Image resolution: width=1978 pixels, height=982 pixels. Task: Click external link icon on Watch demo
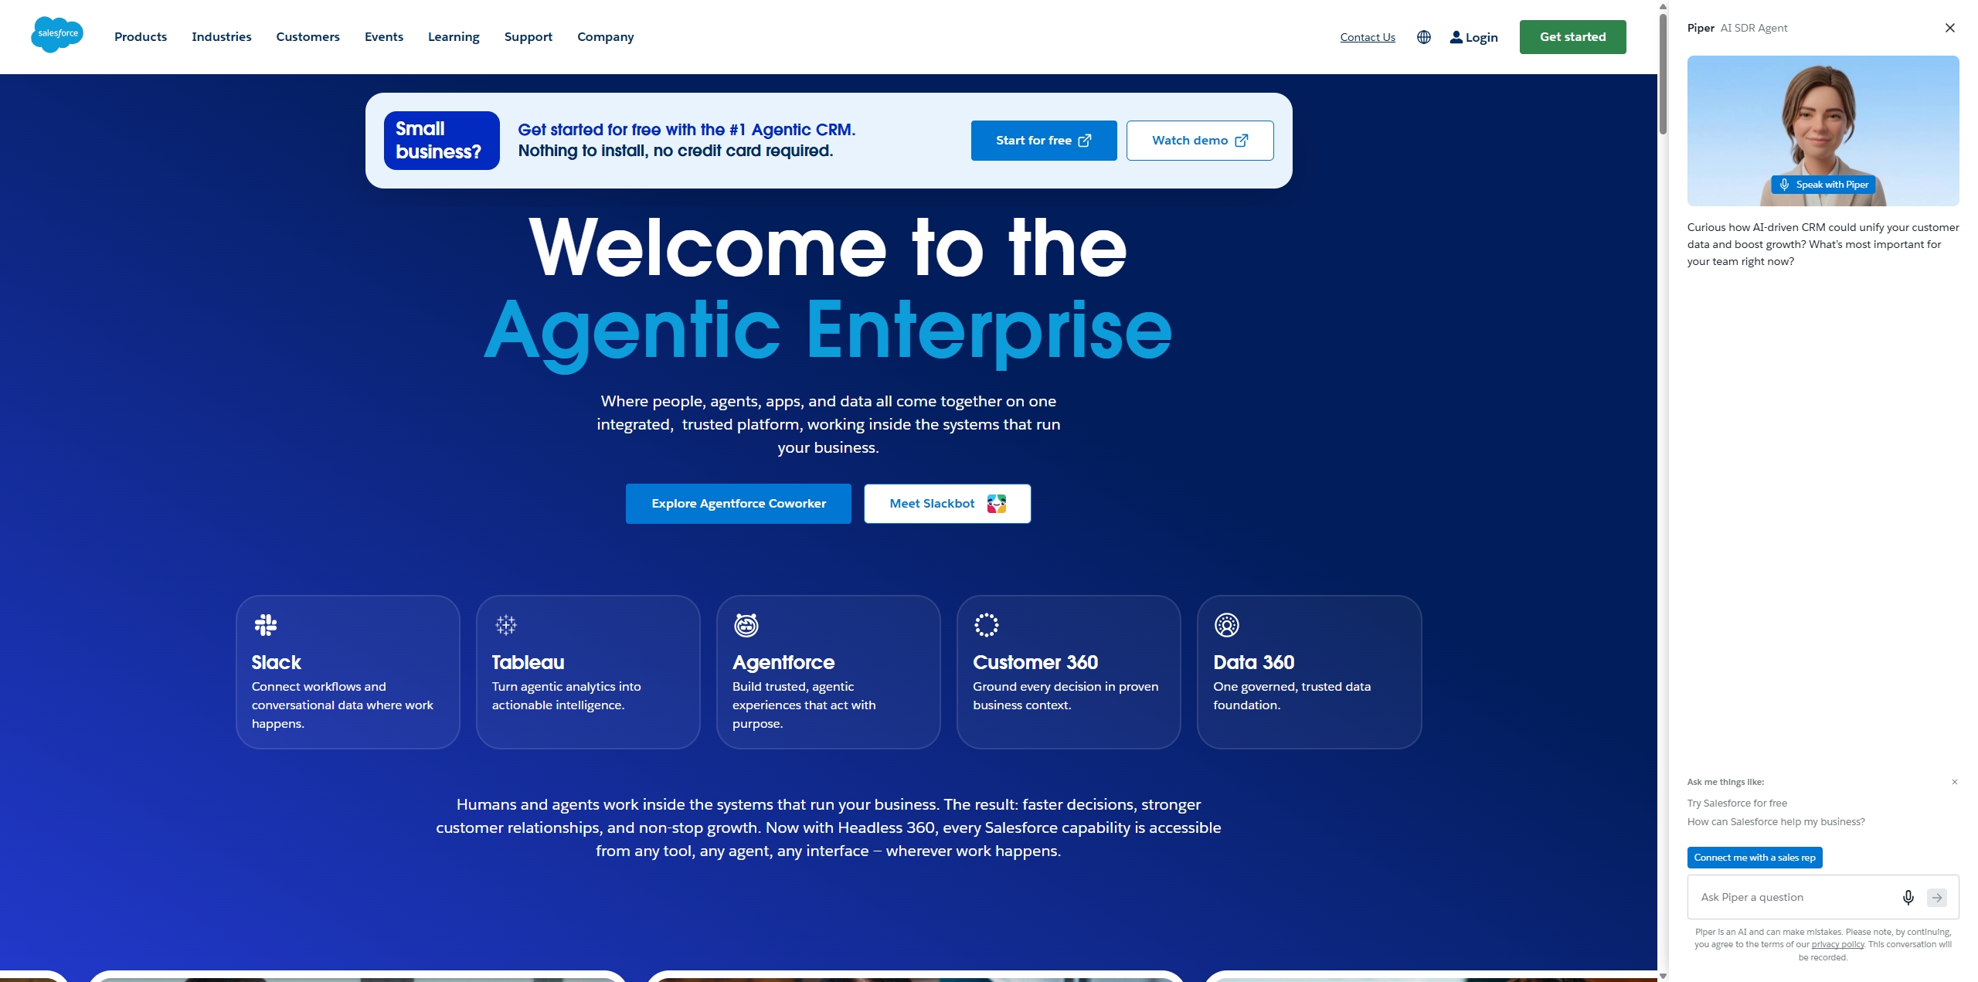tap(1242, 140)
